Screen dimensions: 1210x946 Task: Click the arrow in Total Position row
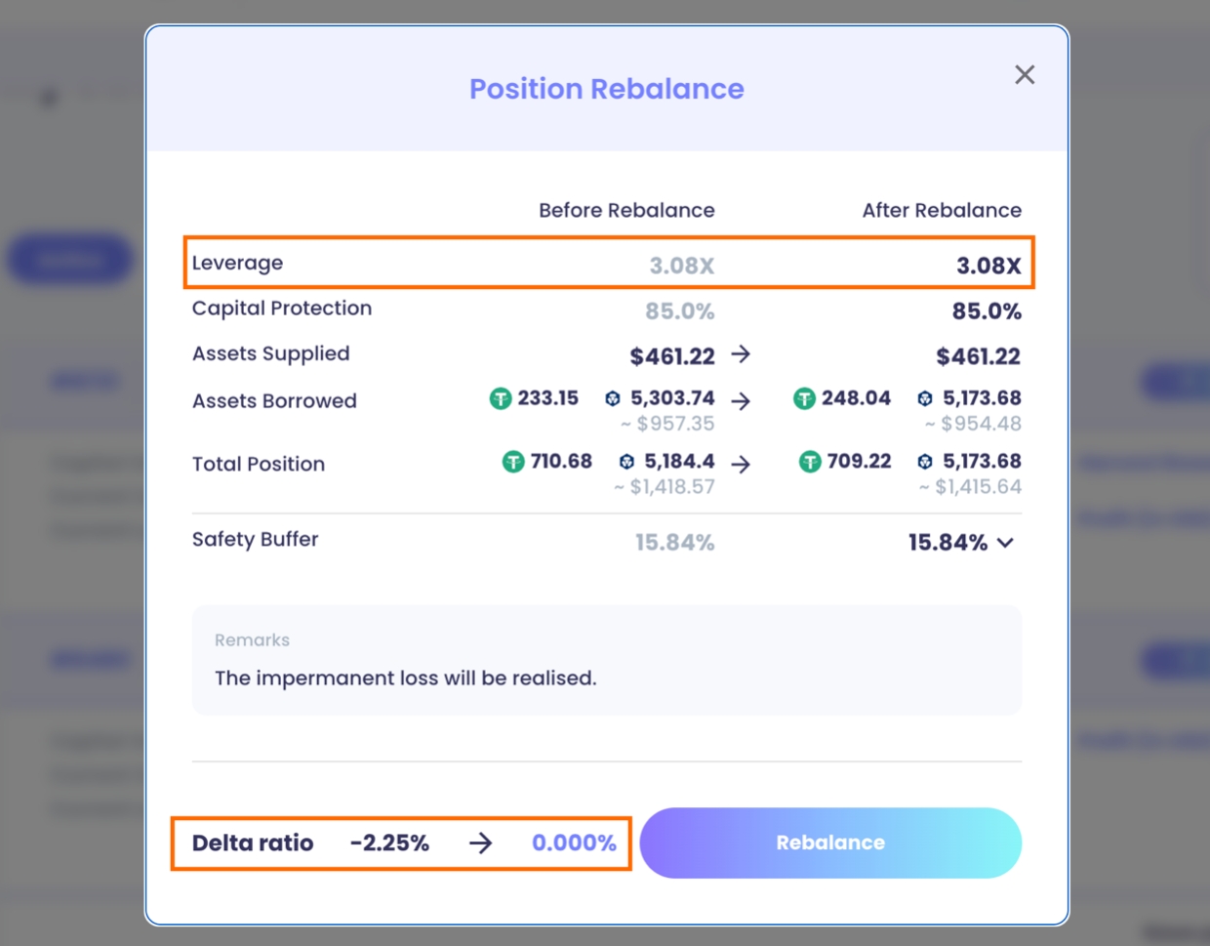(x=741, y=465)
